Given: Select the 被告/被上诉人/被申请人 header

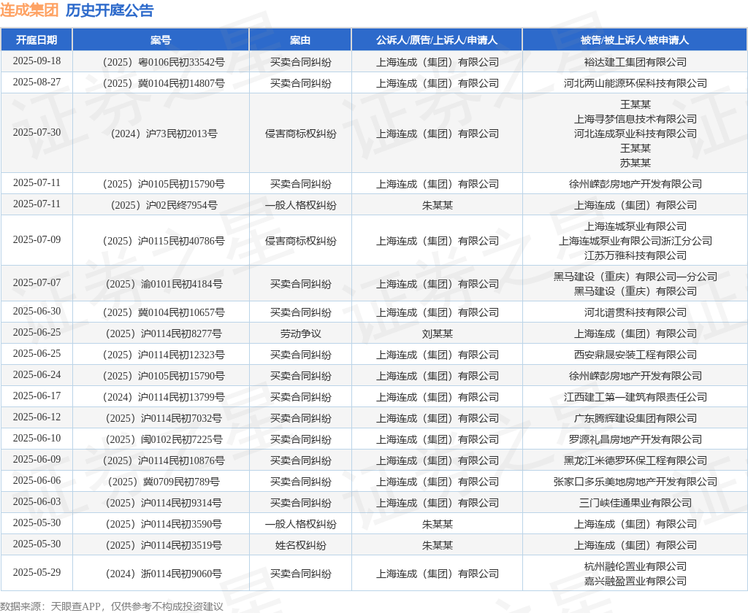Looking at the screenshot, I should click(635, 40).
